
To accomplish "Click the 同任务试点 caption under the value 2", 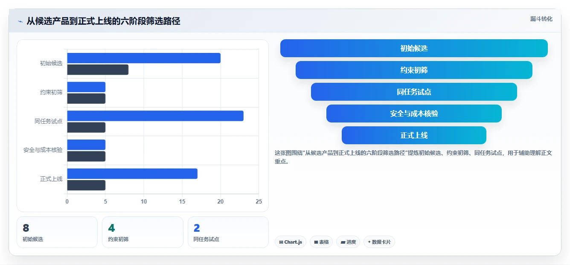I will coord(206,239).
